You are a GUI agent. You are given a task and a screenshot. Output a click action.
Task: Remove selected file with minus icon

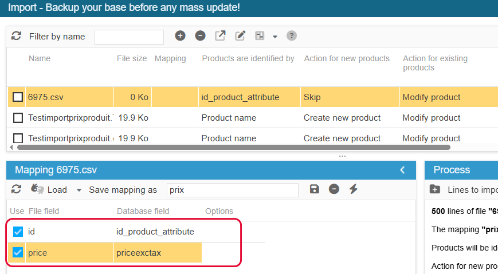200,36
